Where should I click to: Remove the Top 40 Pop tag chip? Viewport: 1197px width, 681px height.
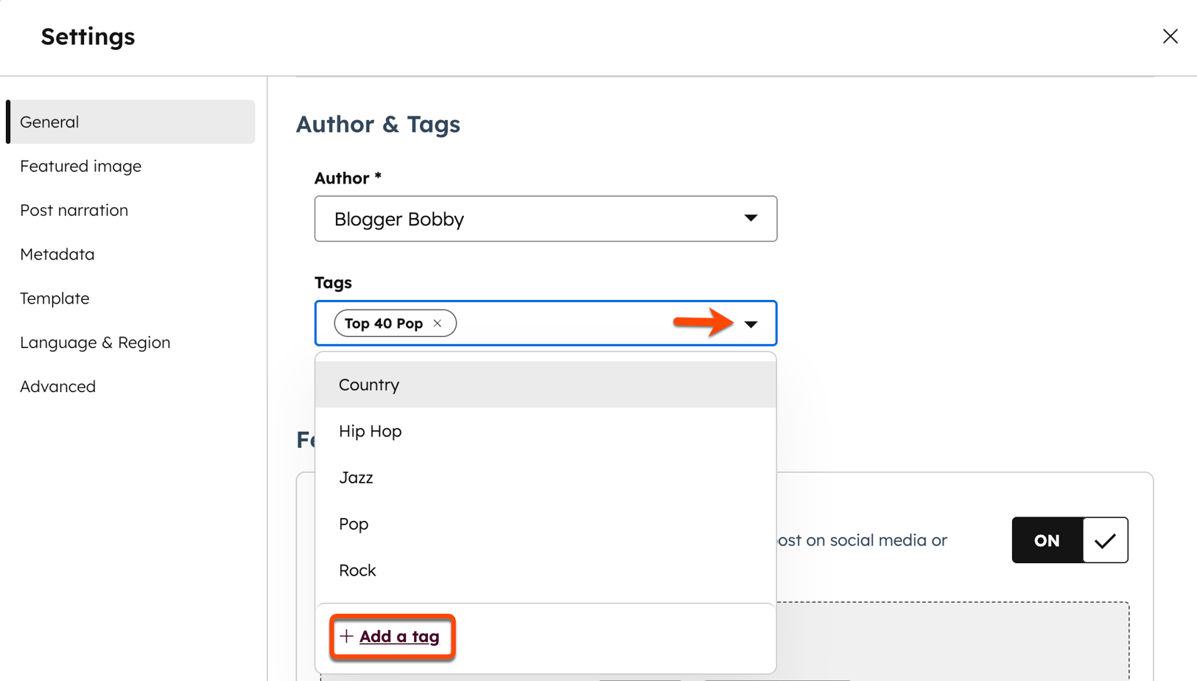click(438, 324)
